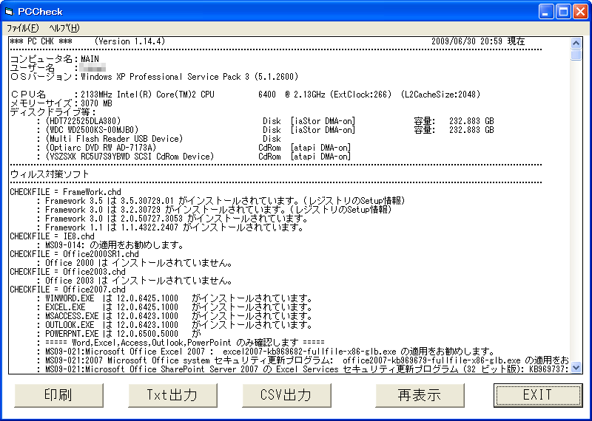Click the PCCheck title bar icon
Viewport: 592px width, 421px height.
(9, 12)
